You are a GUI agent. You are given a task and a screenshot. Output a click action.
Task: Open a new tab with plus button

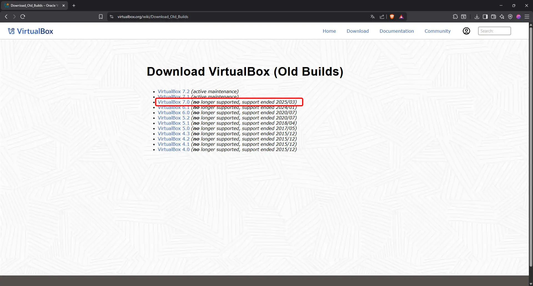74,6
